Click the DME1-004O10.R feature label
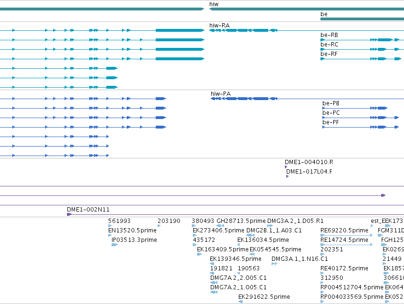 (x=309, y=162)
